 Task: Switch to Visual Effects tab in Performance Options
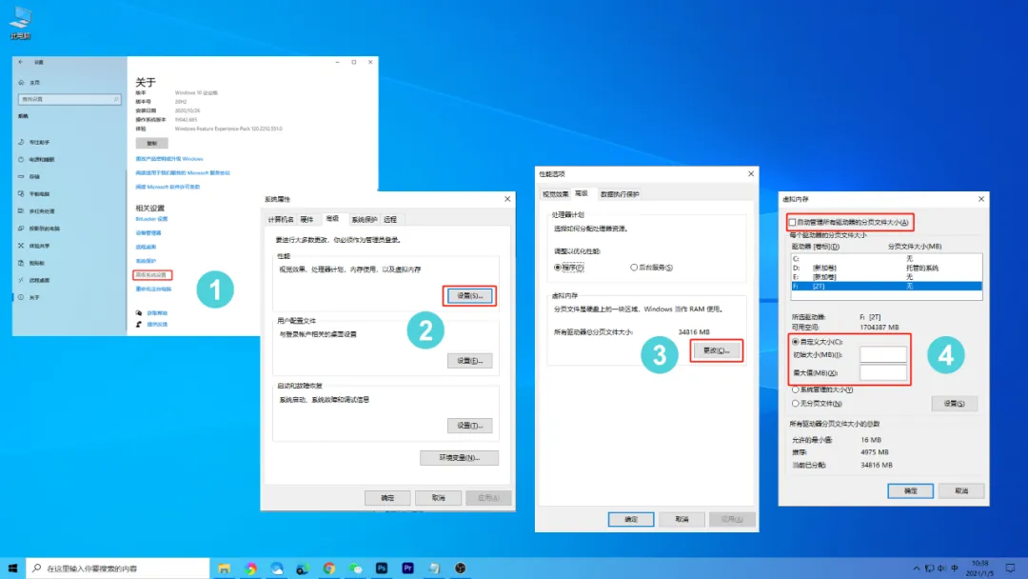555,194
